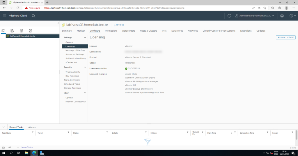Switch to the Alarms tab

click(32, 127)
